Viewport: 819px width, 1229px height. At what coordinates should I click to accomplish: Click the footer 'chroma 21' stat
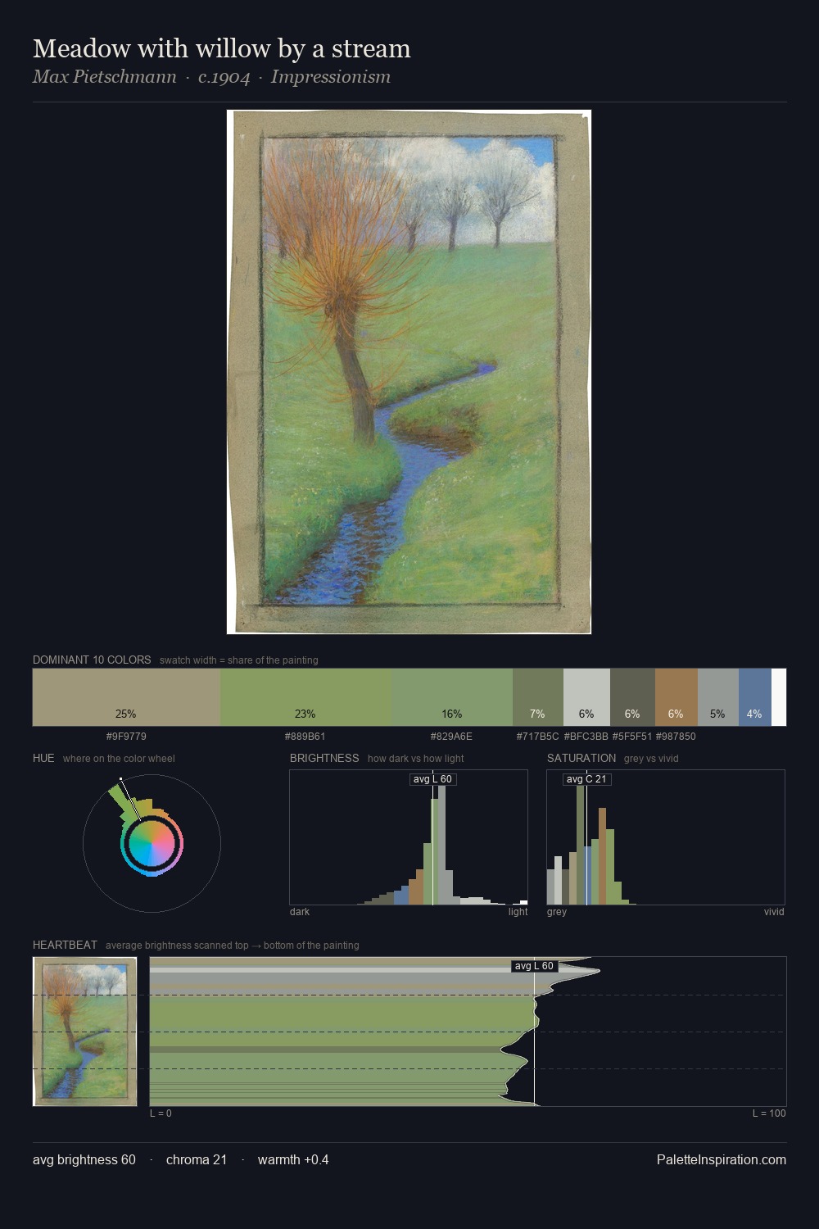(197, 1159)
